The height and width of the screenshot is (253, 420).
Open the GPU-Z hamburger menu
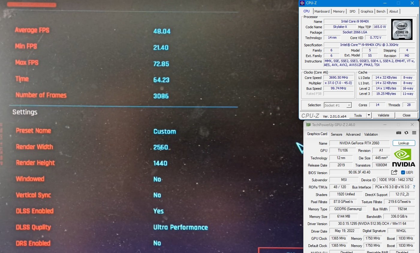click(414, 133)
